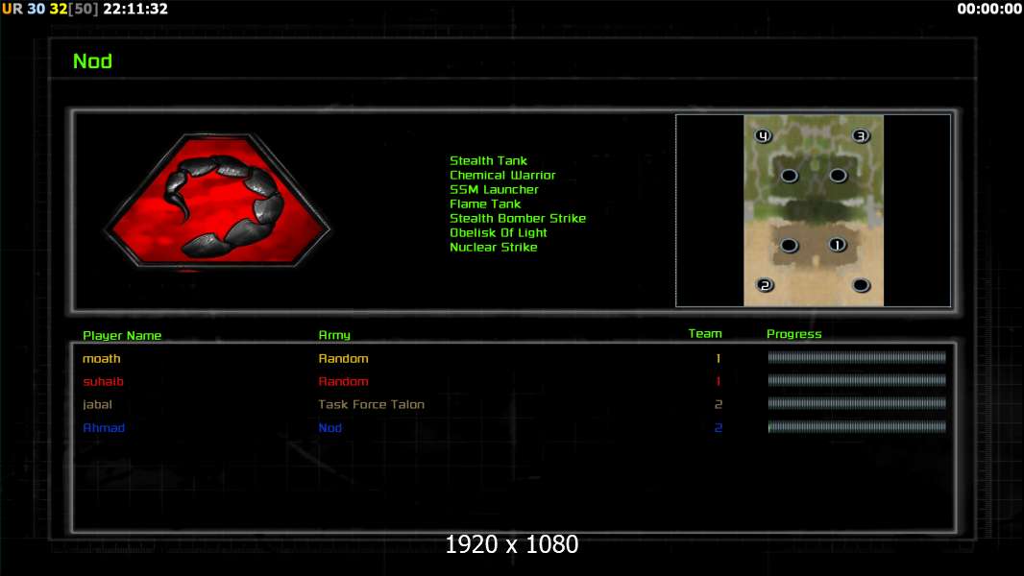Screen dimensions: 1024x576
Task: Click the 00:00:00 game timer
Action: pos(989,9)
